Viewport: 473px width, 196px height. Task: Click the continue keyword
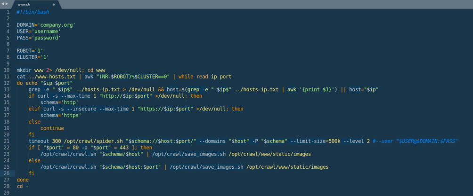52,128
